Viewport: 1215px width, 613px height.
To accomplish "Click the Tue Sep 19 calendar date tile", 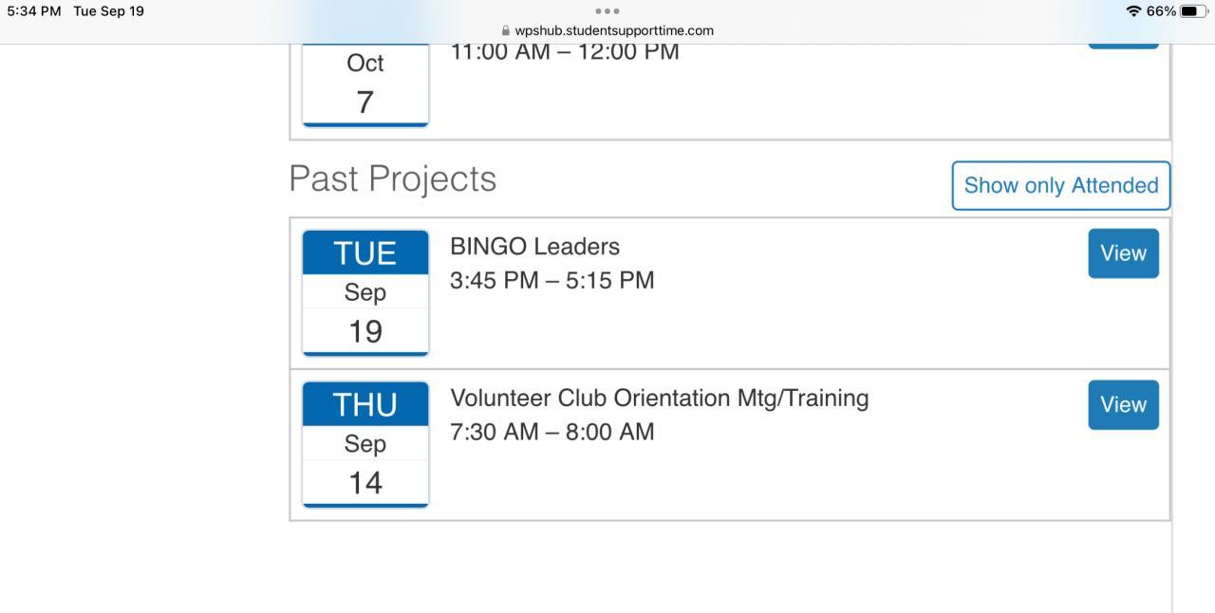I will (x=365, y=292).
